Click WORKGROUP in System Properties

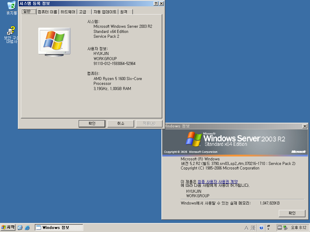pyautogui.click(x=105, y=59)
